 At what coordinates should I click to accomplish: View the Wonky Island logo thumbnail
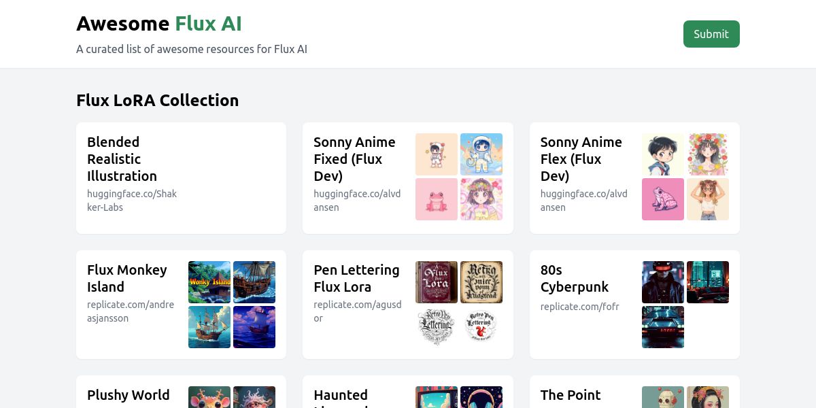(209, 282)
